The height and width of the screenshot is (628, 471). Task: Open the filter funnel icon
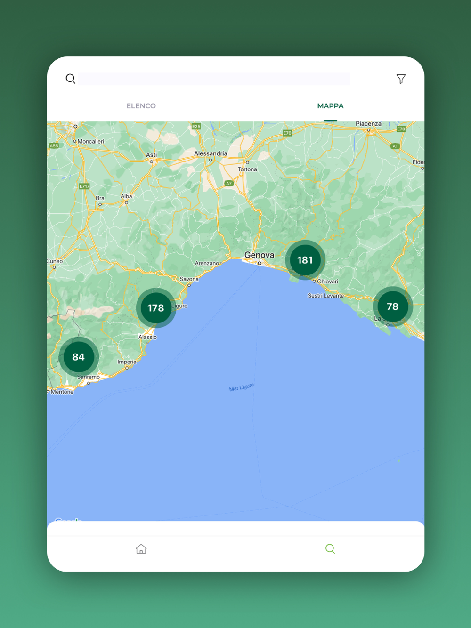401,79
